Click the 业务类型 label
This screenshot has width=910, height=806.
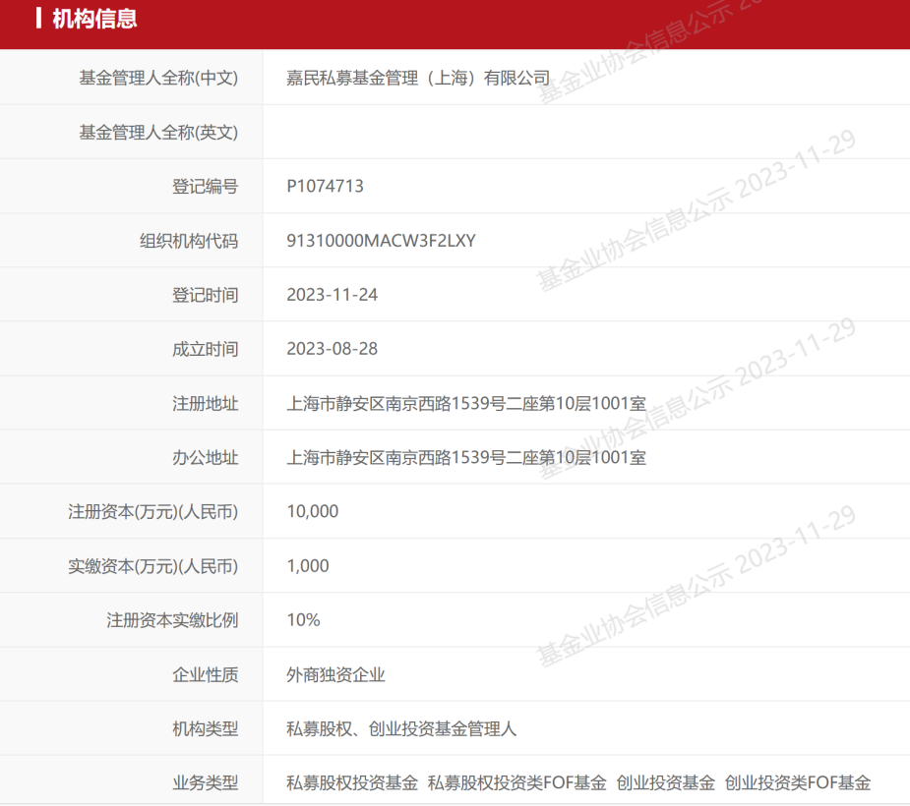[205, 783]
